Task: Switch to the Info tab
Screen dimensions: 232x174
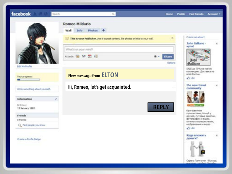Action: coord(79,31)
